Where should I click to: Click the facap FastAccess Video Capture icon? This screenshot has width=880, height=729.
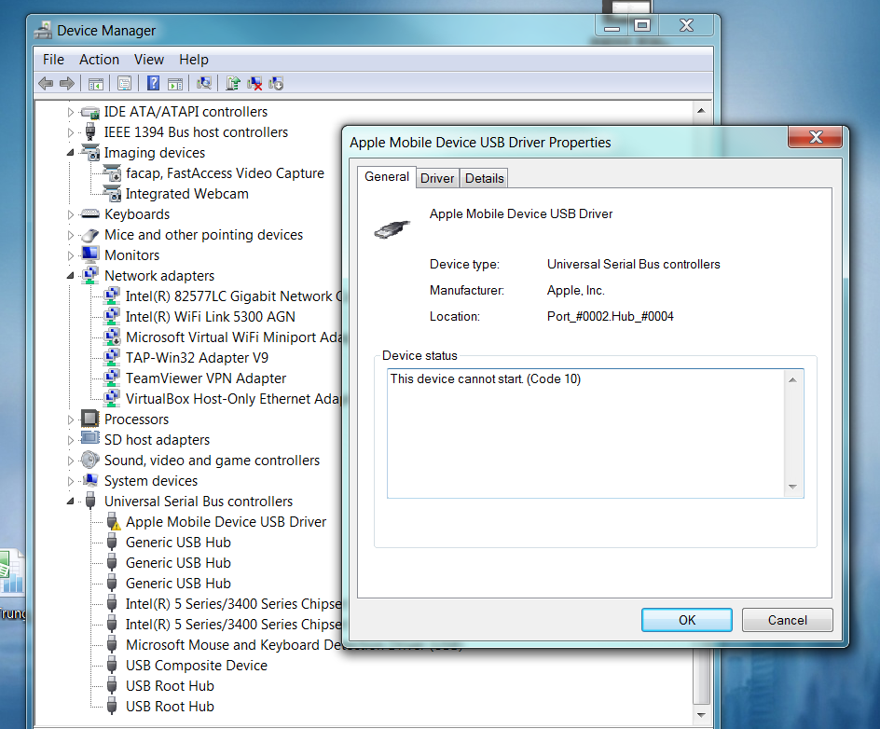112,172
